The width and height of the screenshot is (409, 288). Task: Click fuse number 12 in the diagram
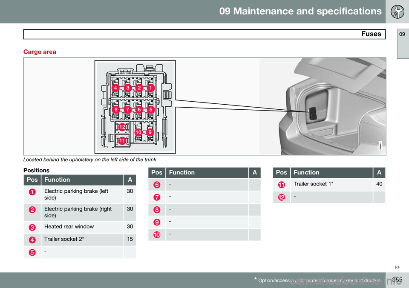[122, 127]
